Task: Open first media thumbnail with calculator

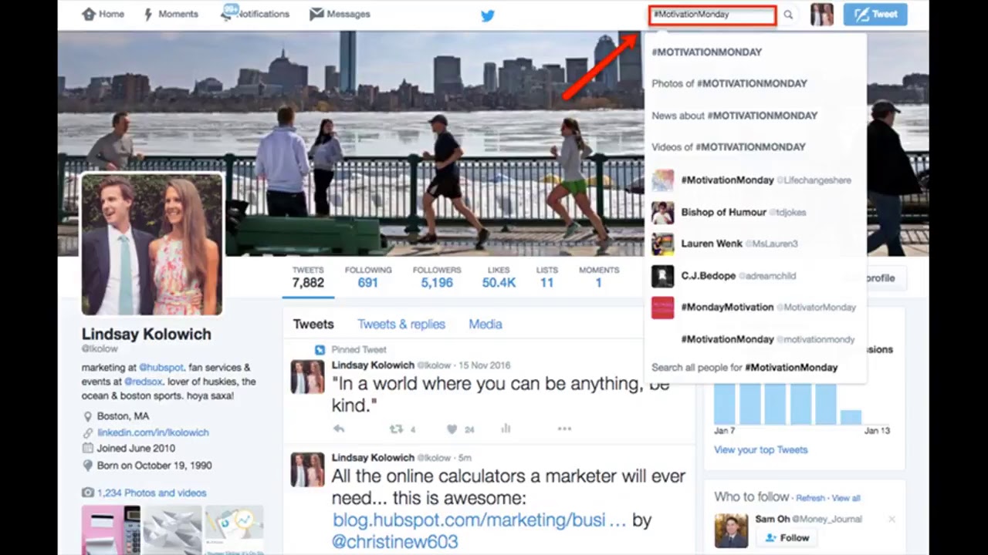Action: click(x=111, y=530)
